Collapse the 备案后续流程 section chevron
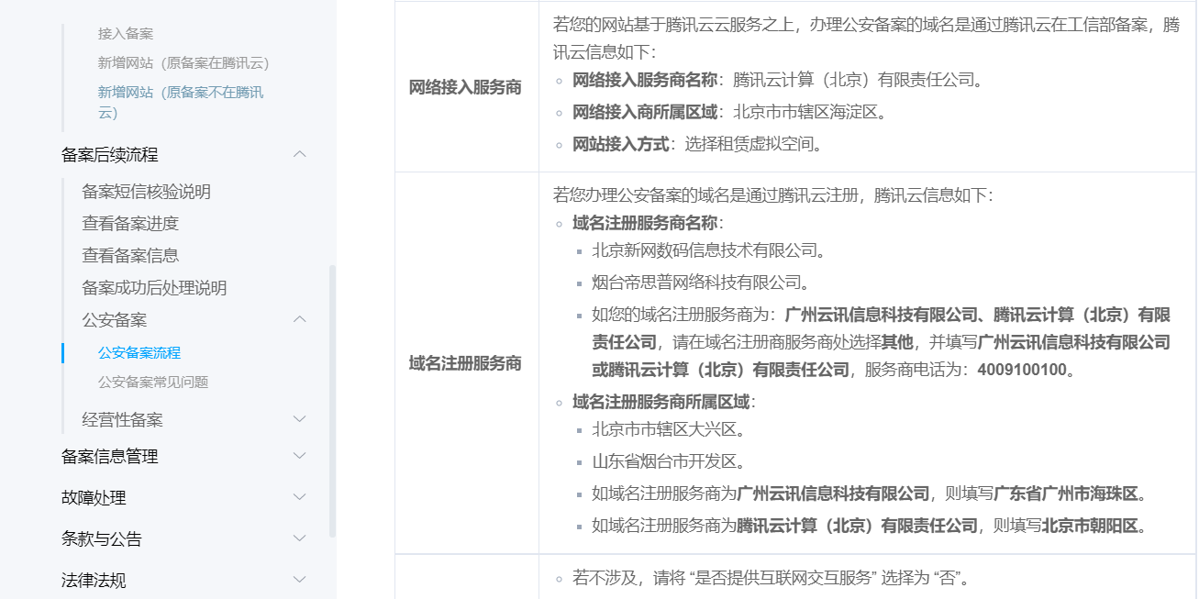Viewport: 1199px width, 599px height. click(299, 154)
